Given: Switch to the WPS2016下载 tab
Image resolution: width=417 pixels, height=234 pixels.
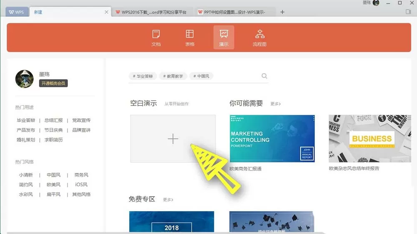Looking at the screenshot, I should [151, 12].
